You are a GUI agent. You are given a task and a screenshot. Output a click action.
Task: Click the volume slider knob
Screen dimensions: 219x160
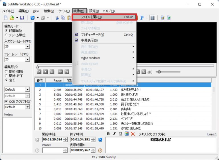[x=159, y=72]
